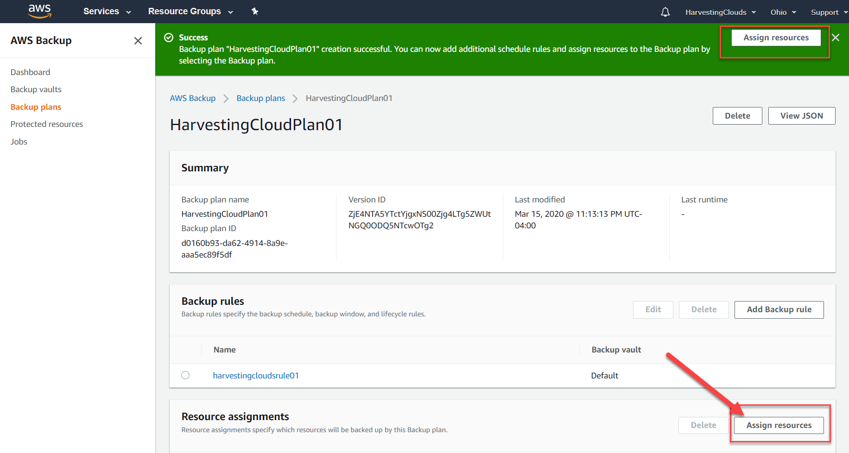Click the HarvestingCloudPlan01 page heading
The image size is (849, 453).
[x=256, y=125]
